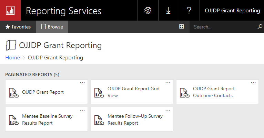Open the OJJDP Grant Report tile
The image size is (264, 138).
47,92
